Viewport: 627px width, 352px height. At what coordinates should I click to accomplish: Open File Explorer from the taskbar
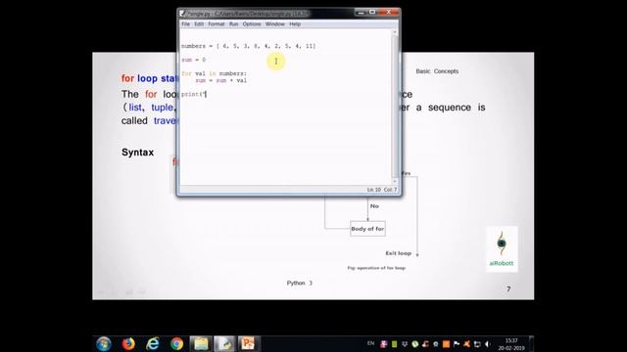click(201, 343)
